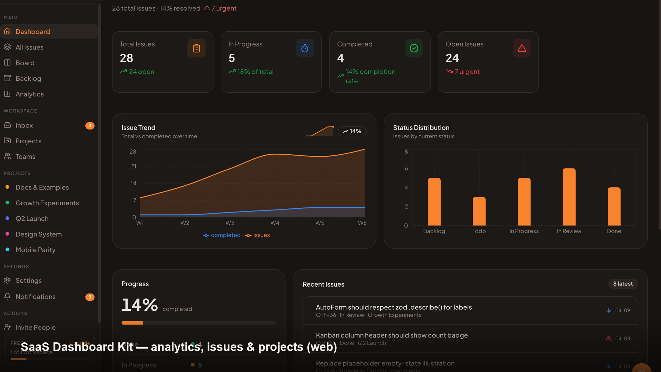Screen dimensions: 661x372
Task: Click the Inbox tray icon
Action: pyautogui.click(x=7, y=125)
